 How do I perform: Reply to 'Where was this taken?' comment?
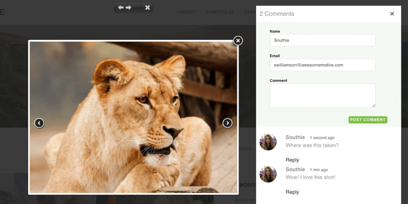(292, 160)
